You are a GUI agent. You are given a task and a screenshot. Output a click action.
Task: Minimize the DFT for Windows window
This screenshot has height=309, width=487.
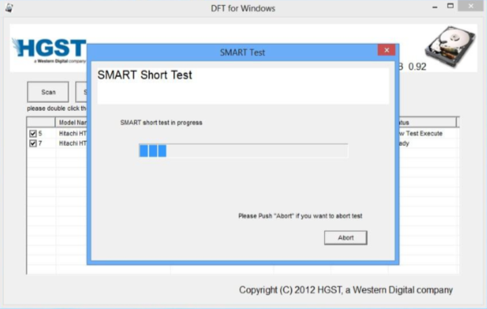[435, 7]
